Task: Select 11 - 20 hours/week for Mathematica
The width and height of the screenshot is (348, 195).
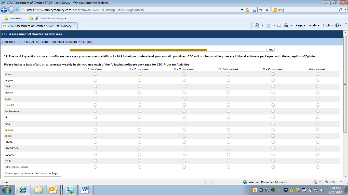Action: (x=184, y=111)
